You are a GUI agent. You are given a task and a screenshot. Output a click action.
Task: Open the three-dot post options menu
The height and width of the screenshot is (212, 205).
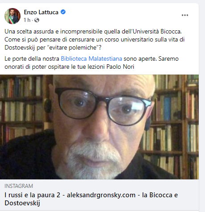(185, 15)
